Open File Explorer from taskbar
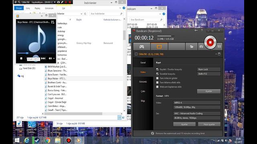The image size is (257, 144). tap(58, 140)
